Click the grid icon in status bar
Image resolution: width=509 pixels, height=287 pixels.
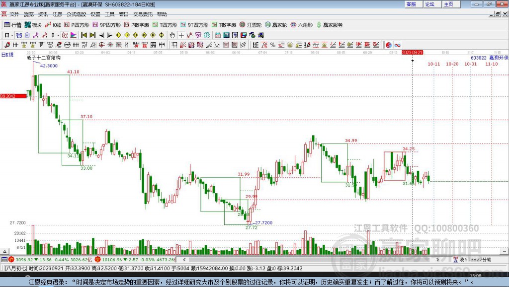pyautogui.click(x=4, y=259)
